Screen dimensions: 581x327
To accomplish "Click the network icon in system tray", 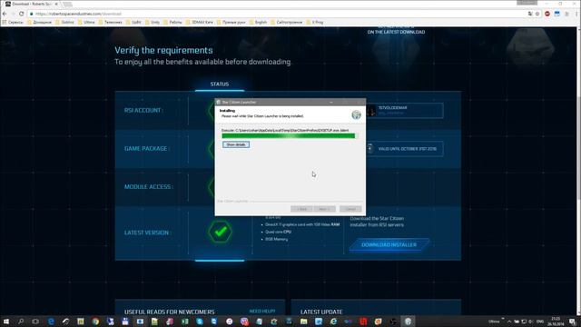I will pyautogui.click(x=524, y=322).
